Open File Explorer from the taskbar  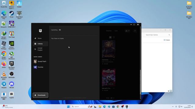[100, 107]
